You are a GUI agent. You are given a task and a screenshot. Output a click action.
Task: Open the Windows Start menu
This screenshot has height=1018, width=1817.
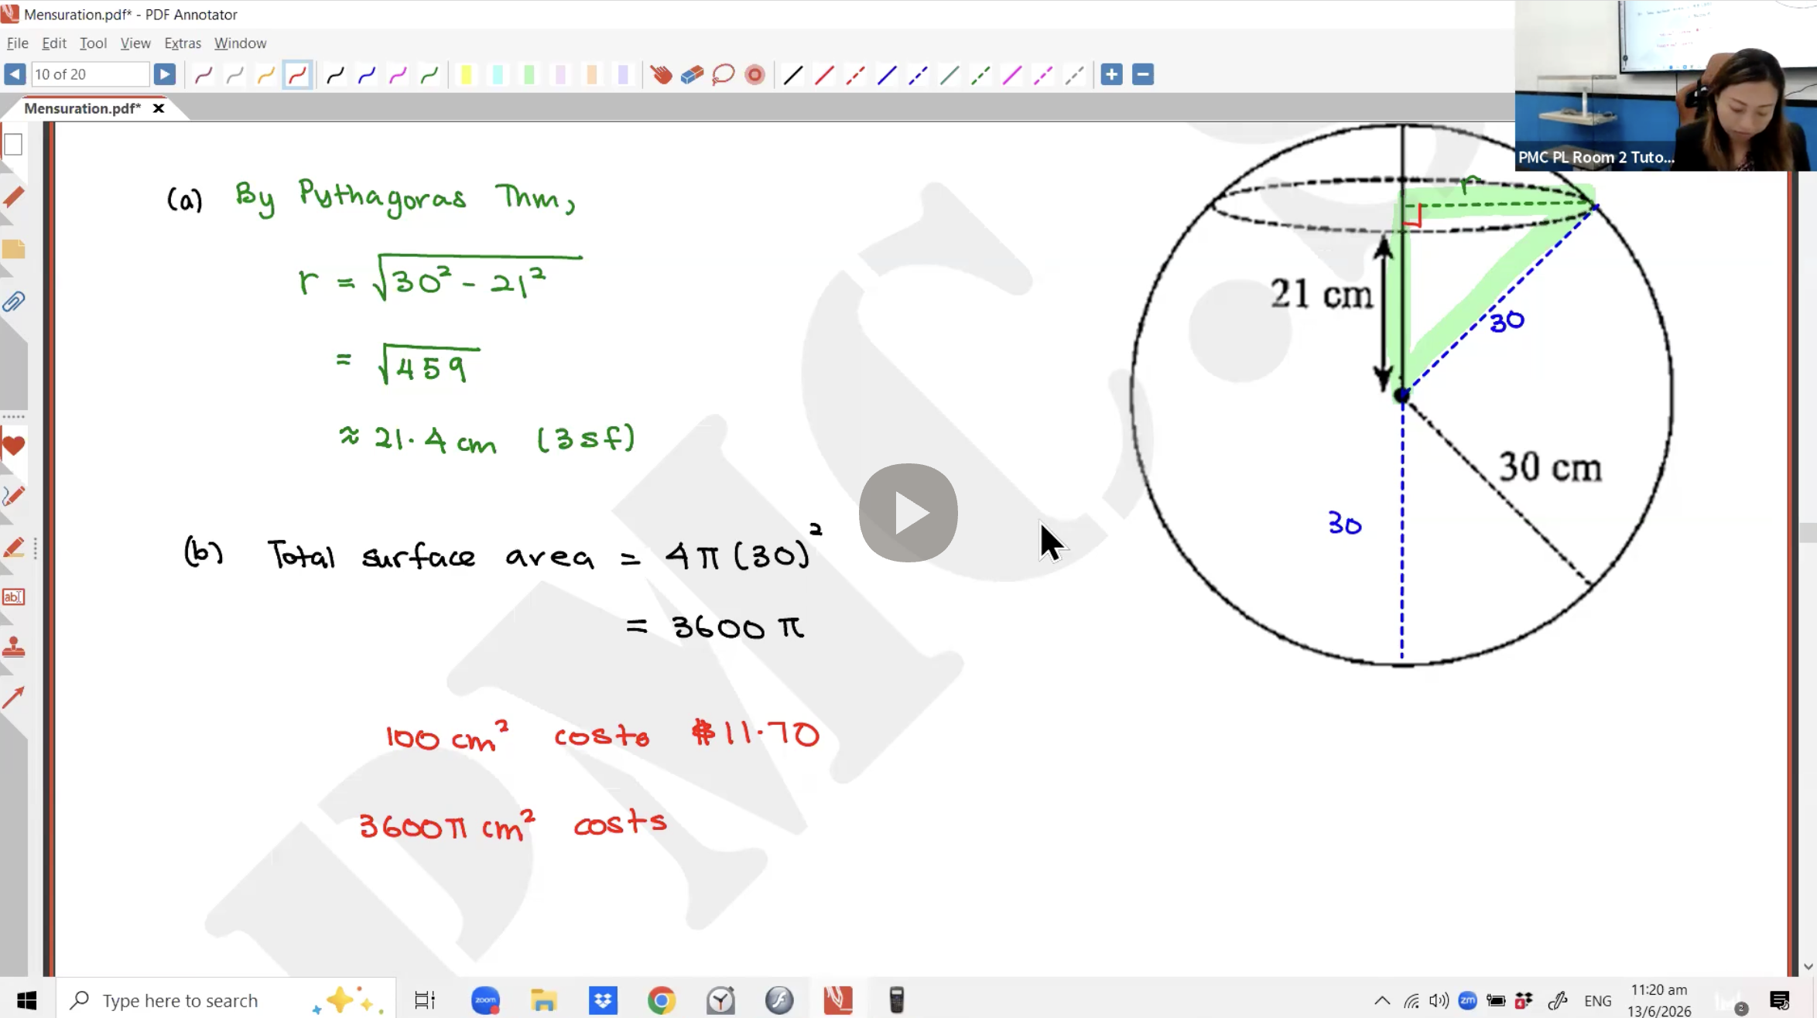[26, 1000]
